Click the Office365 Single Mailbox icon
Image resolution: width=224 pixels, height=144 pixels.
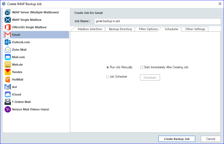pyautogui.click(x=7, y=27)
